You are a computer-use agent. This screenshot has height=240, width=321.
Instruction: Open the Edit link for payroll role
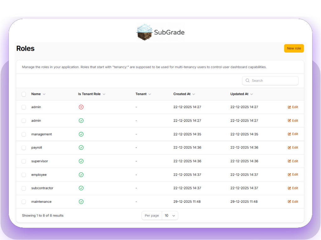click(293, 148)
